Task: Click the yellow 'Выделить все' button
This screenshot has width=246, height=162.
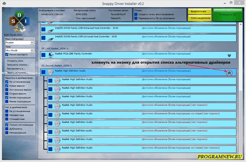Action: (200, 11)
